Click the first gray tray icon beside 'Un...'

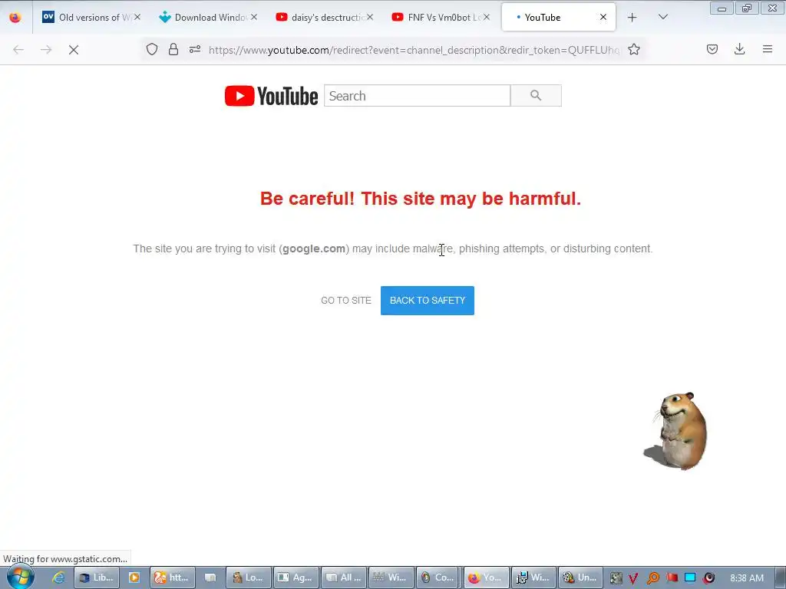[616, 578]
